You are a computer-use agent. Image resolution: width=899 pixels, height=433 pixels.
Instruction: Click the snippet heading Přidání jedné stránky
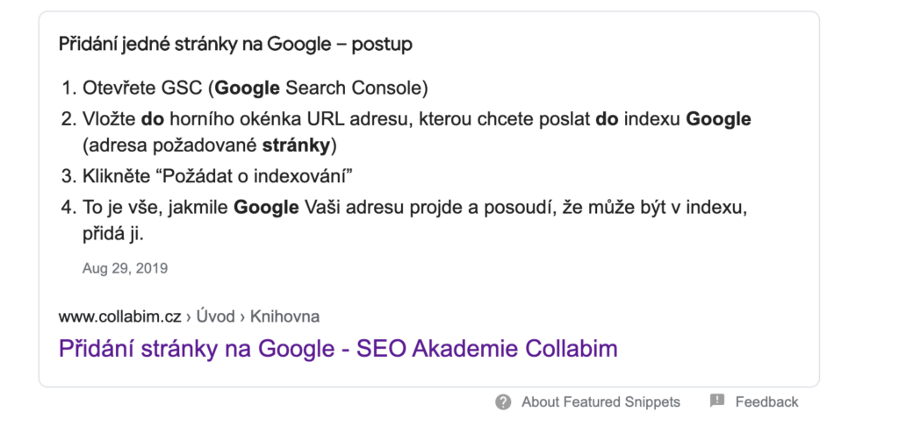(235, 44)
